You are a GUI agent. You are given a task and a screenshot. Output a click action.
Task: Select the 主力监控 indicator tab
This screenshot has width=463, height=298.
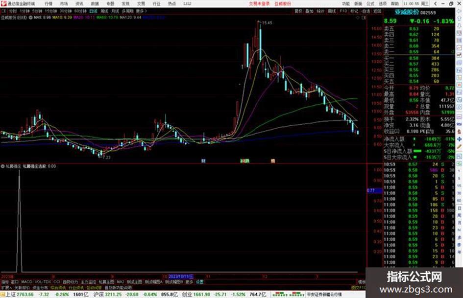(88, 282)
